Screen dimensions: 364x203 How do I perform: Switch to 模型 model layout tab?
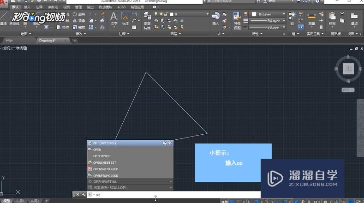click(x=6, y=201)
